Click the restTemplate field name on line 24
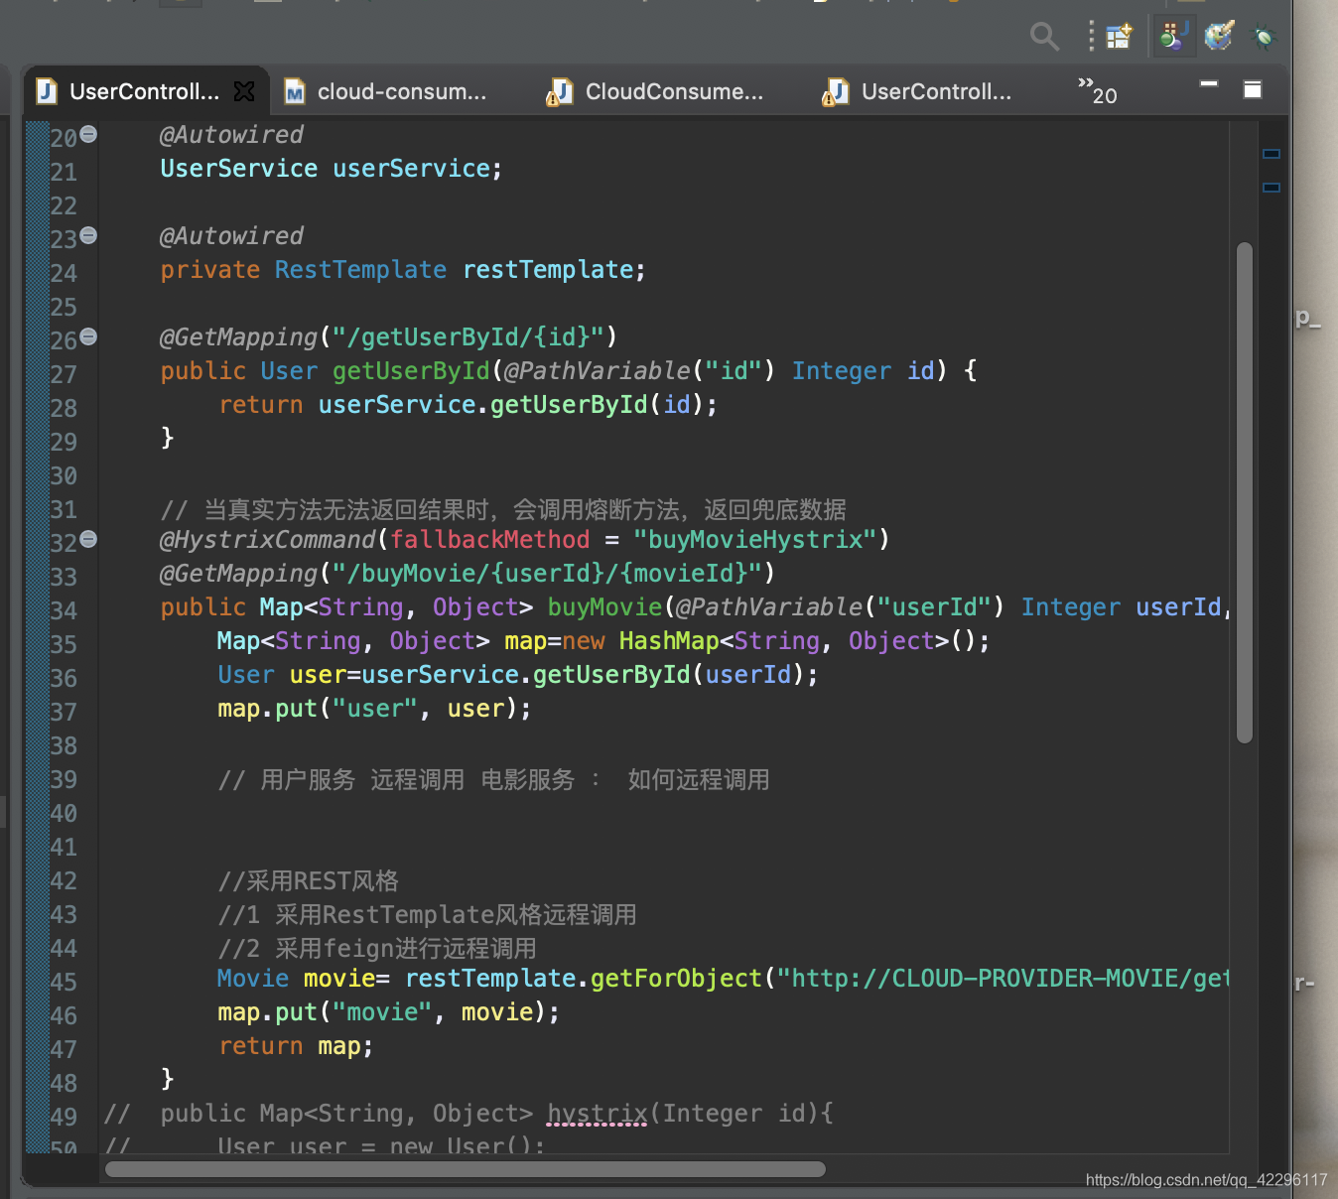The image size is (1338, 1199). click(548, 269)
